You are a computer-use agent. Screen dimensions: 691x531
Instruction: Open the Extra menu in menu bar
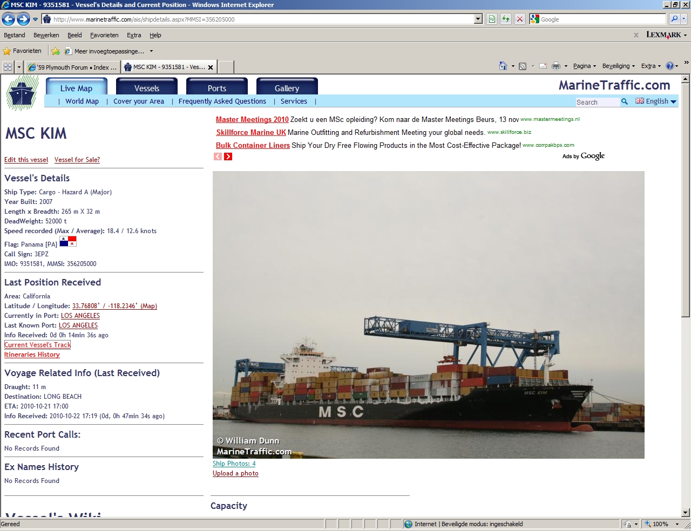click(x=134, y=35)
